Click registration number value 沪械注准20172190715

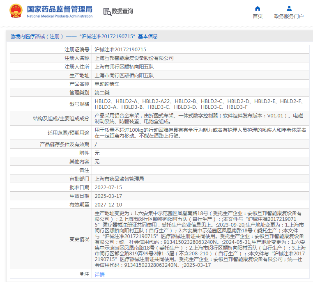120,49
